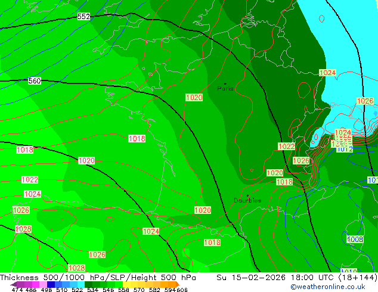The image size is (378, 292).
Task: Click the 534 legend value
Action: coord(92,290)
